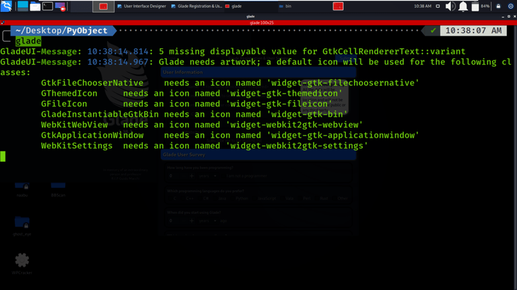The image size is (517, 290).
Task: Open the notifications bell icon
Action: 463,6
